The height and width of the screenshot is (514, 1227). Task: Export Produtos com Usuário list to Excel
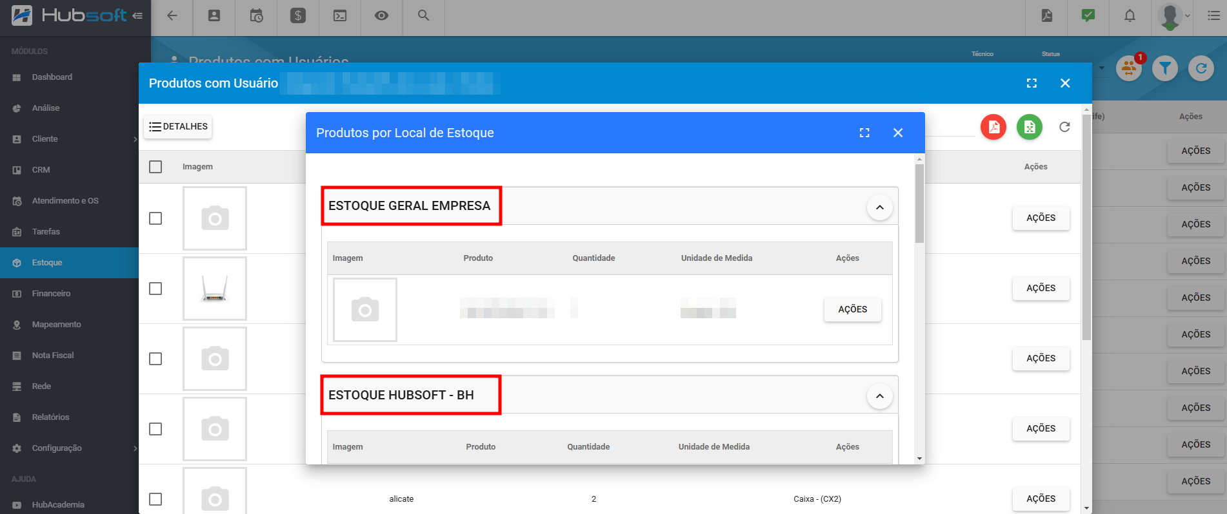(1030, 127)
